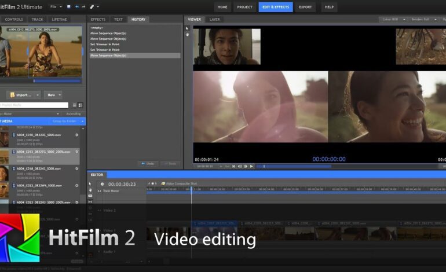The image size is (446, 272).
Task: Click the Search in Project Media field
Action: point(34,105)
